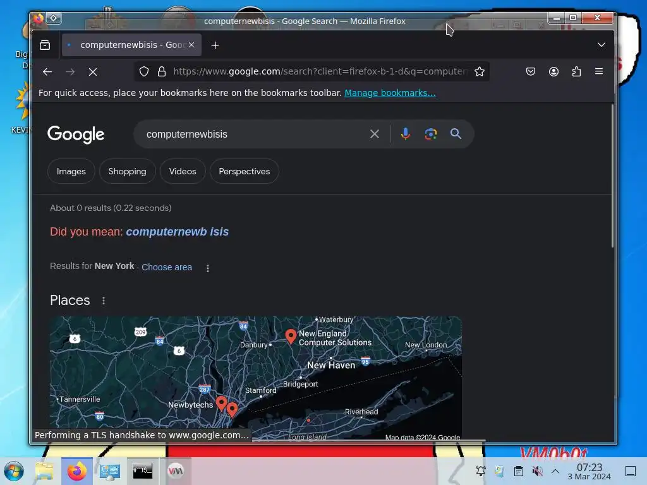This screenshot has height=485, width=647.
Task: Open Places section three-dot menu
Action: [104, 301]
